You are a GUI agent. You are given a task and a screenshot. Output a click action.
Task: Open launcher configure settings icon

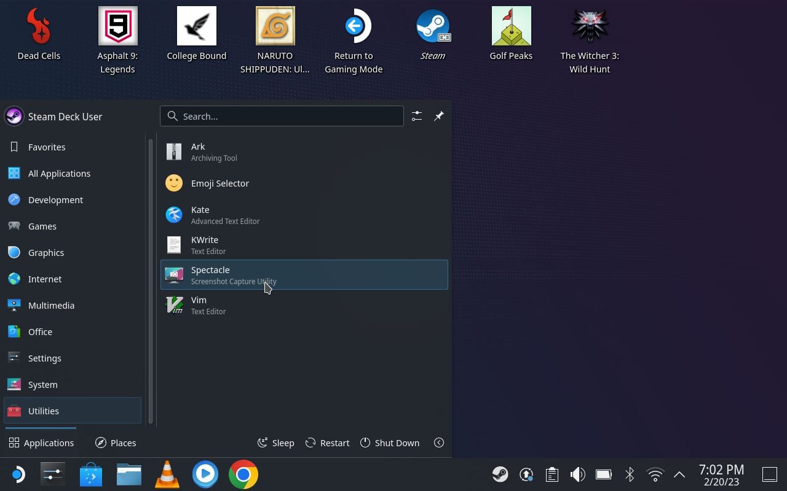pyautogui.click(x=417, y=116)
